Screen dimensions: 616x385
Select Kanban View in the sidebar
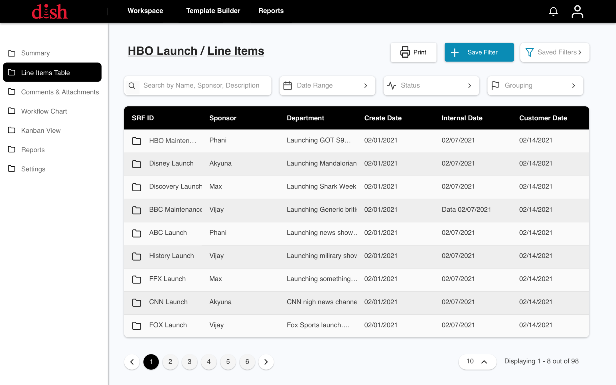41,131
